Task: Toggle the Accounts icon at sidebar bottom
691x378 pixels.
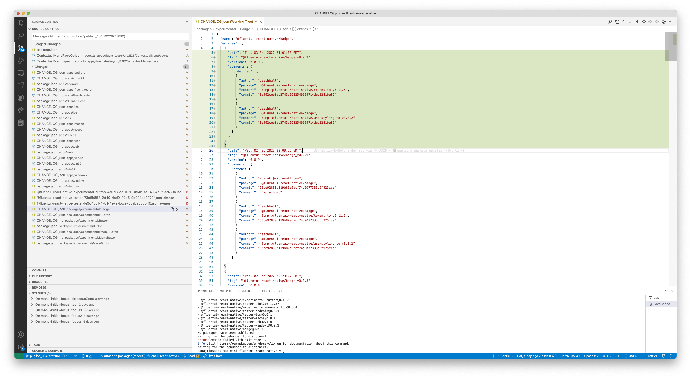Action: click(21, 334)
